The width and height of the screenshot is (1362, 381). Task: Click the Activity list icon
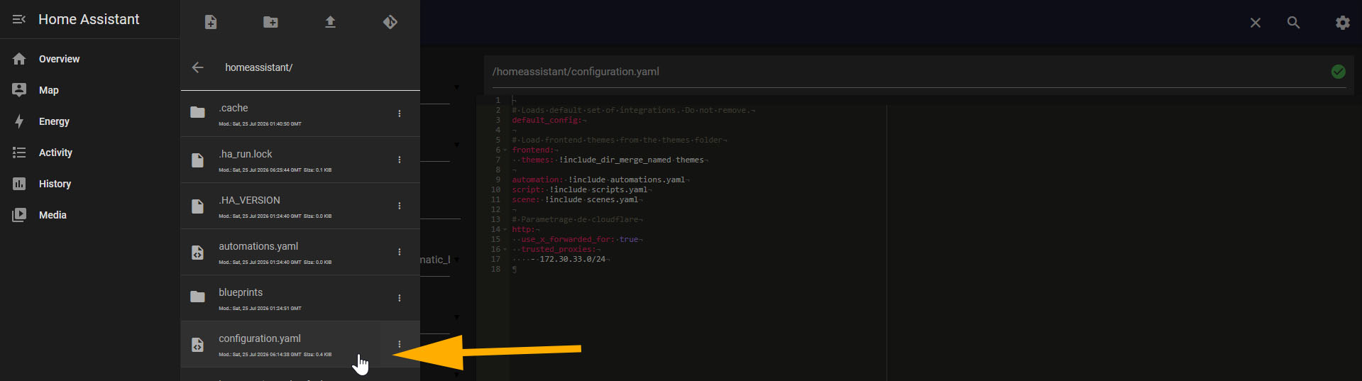(x=19, y=153)
